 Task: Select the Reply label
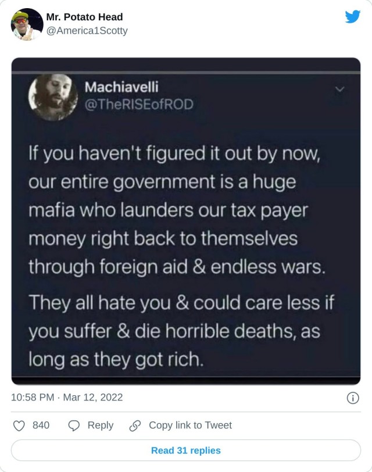click(x=101, y=425)
